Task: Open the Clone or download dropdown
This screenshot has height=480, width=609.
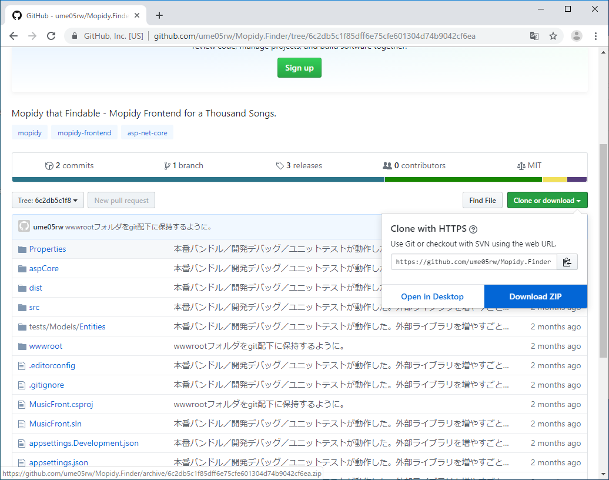Action: point(547,199)
